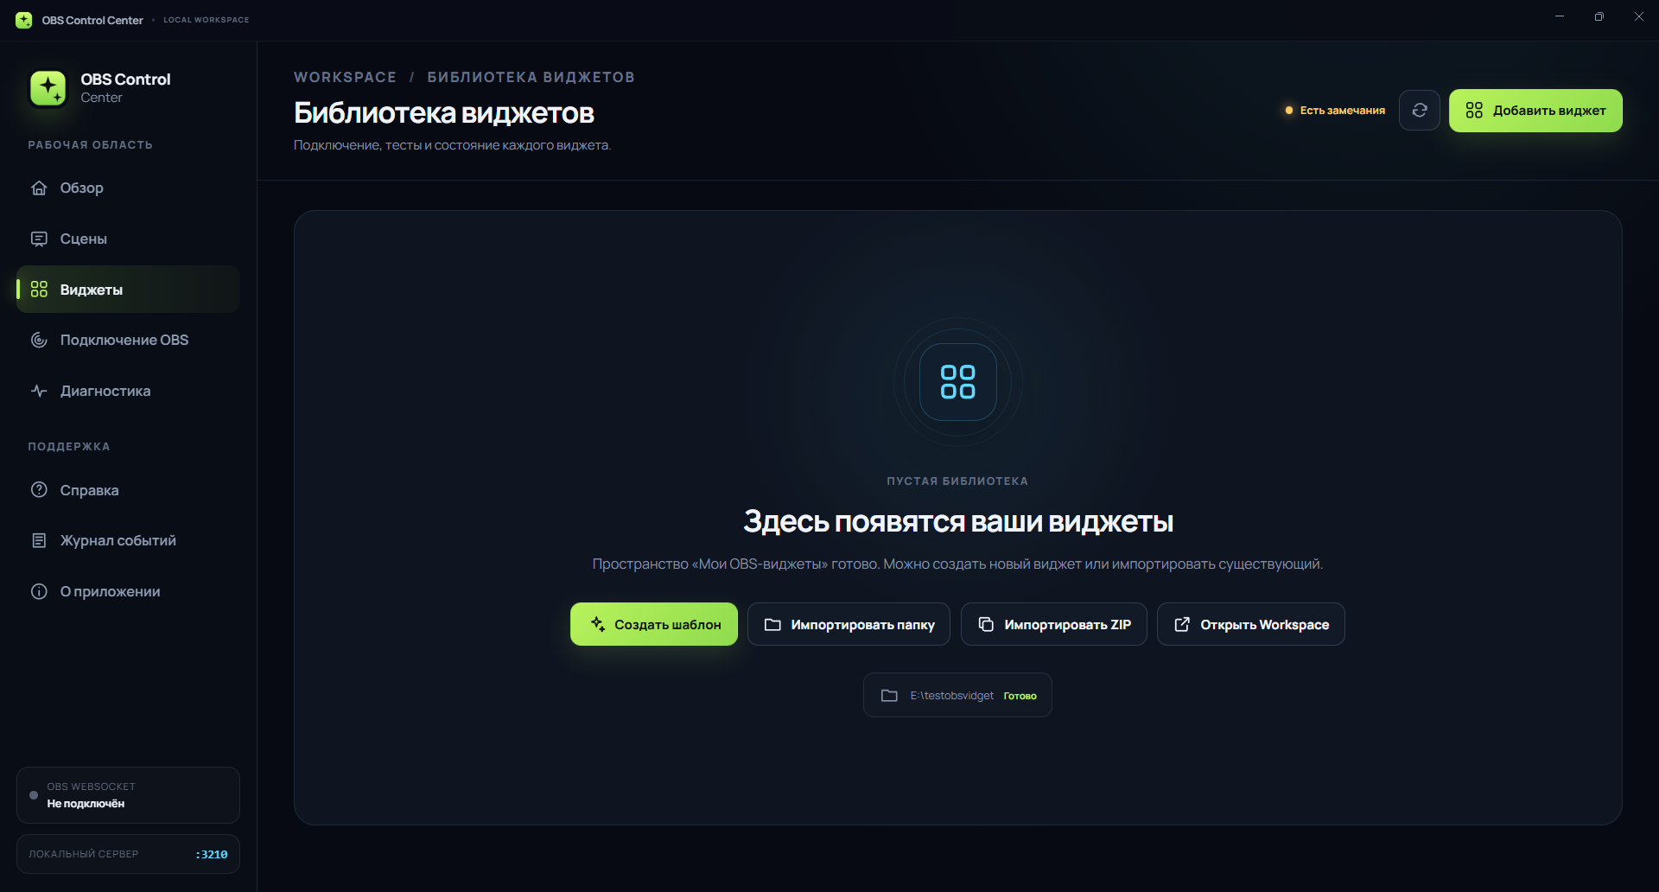The height and width of the screenshot is (892, 1659).
Task: Select the Сцены scenes icon
Action: tap(39, 239)
